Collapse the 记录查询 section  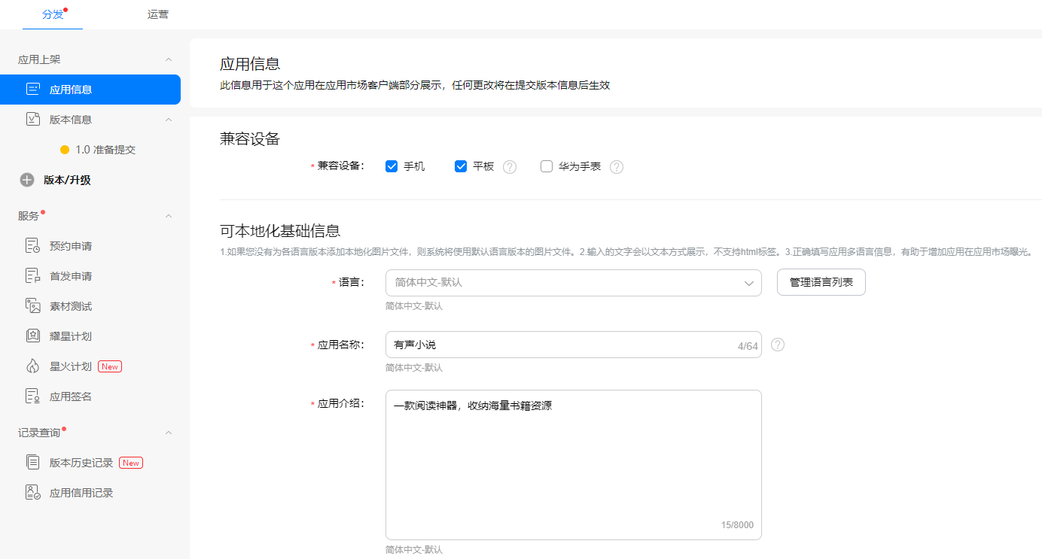169,433
